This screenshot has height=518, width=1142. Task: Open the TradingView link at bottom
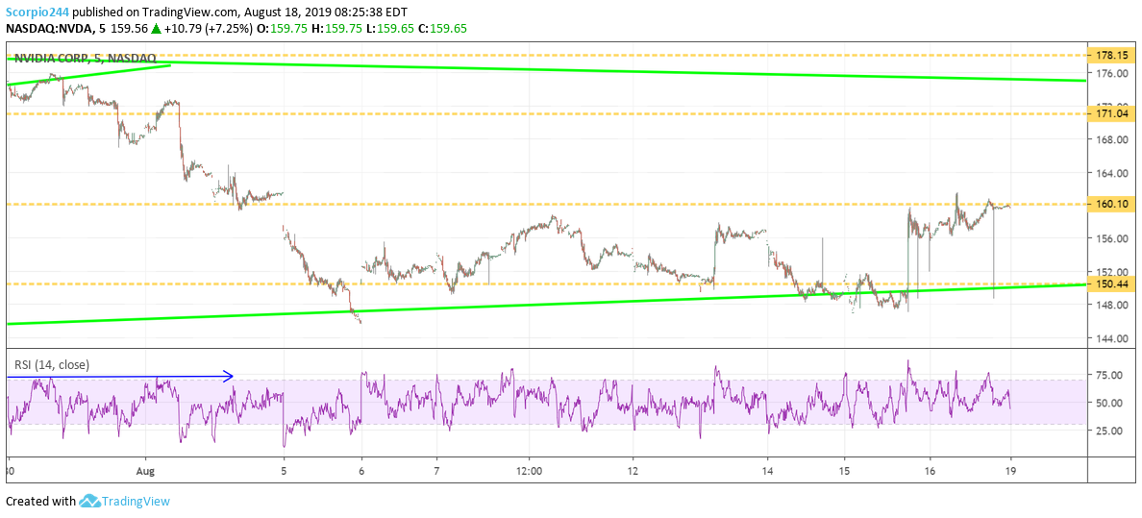136,502
